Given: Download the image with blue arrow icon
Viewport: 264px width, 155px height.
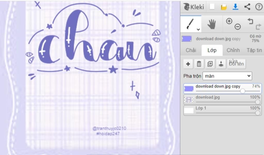Looking at the screenshot, I should [235, 7].
